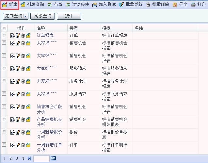The image size is (208, 163).
Task: Open 过滤条件 filter conditions
Action: (77, 5)
